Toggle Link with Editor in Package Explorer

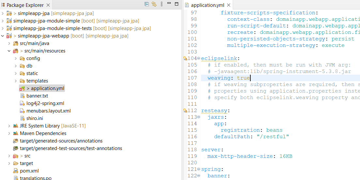click(154, 4)
